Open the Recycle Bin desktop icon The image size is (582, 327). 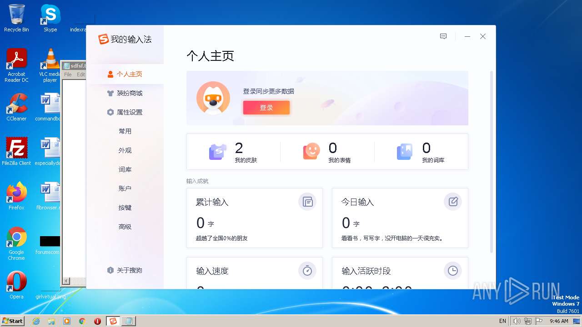point(16,18)
